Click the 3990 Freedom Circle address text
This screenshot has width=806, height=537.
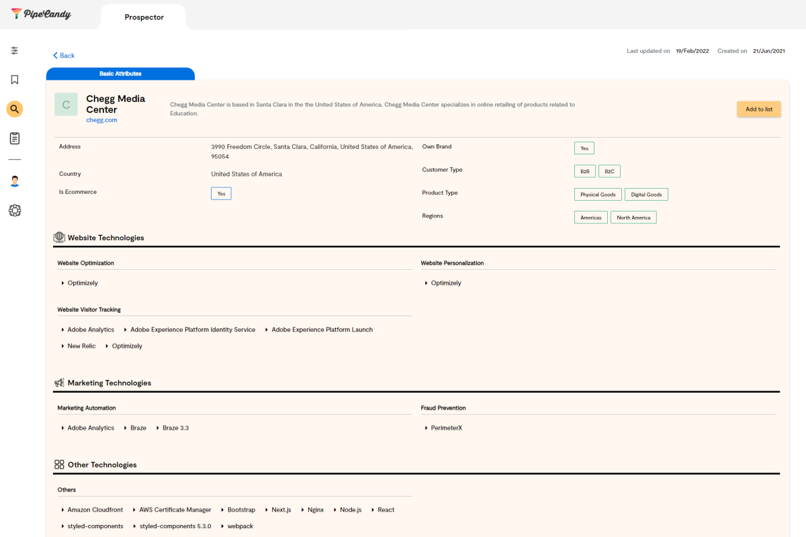[312, 152]
